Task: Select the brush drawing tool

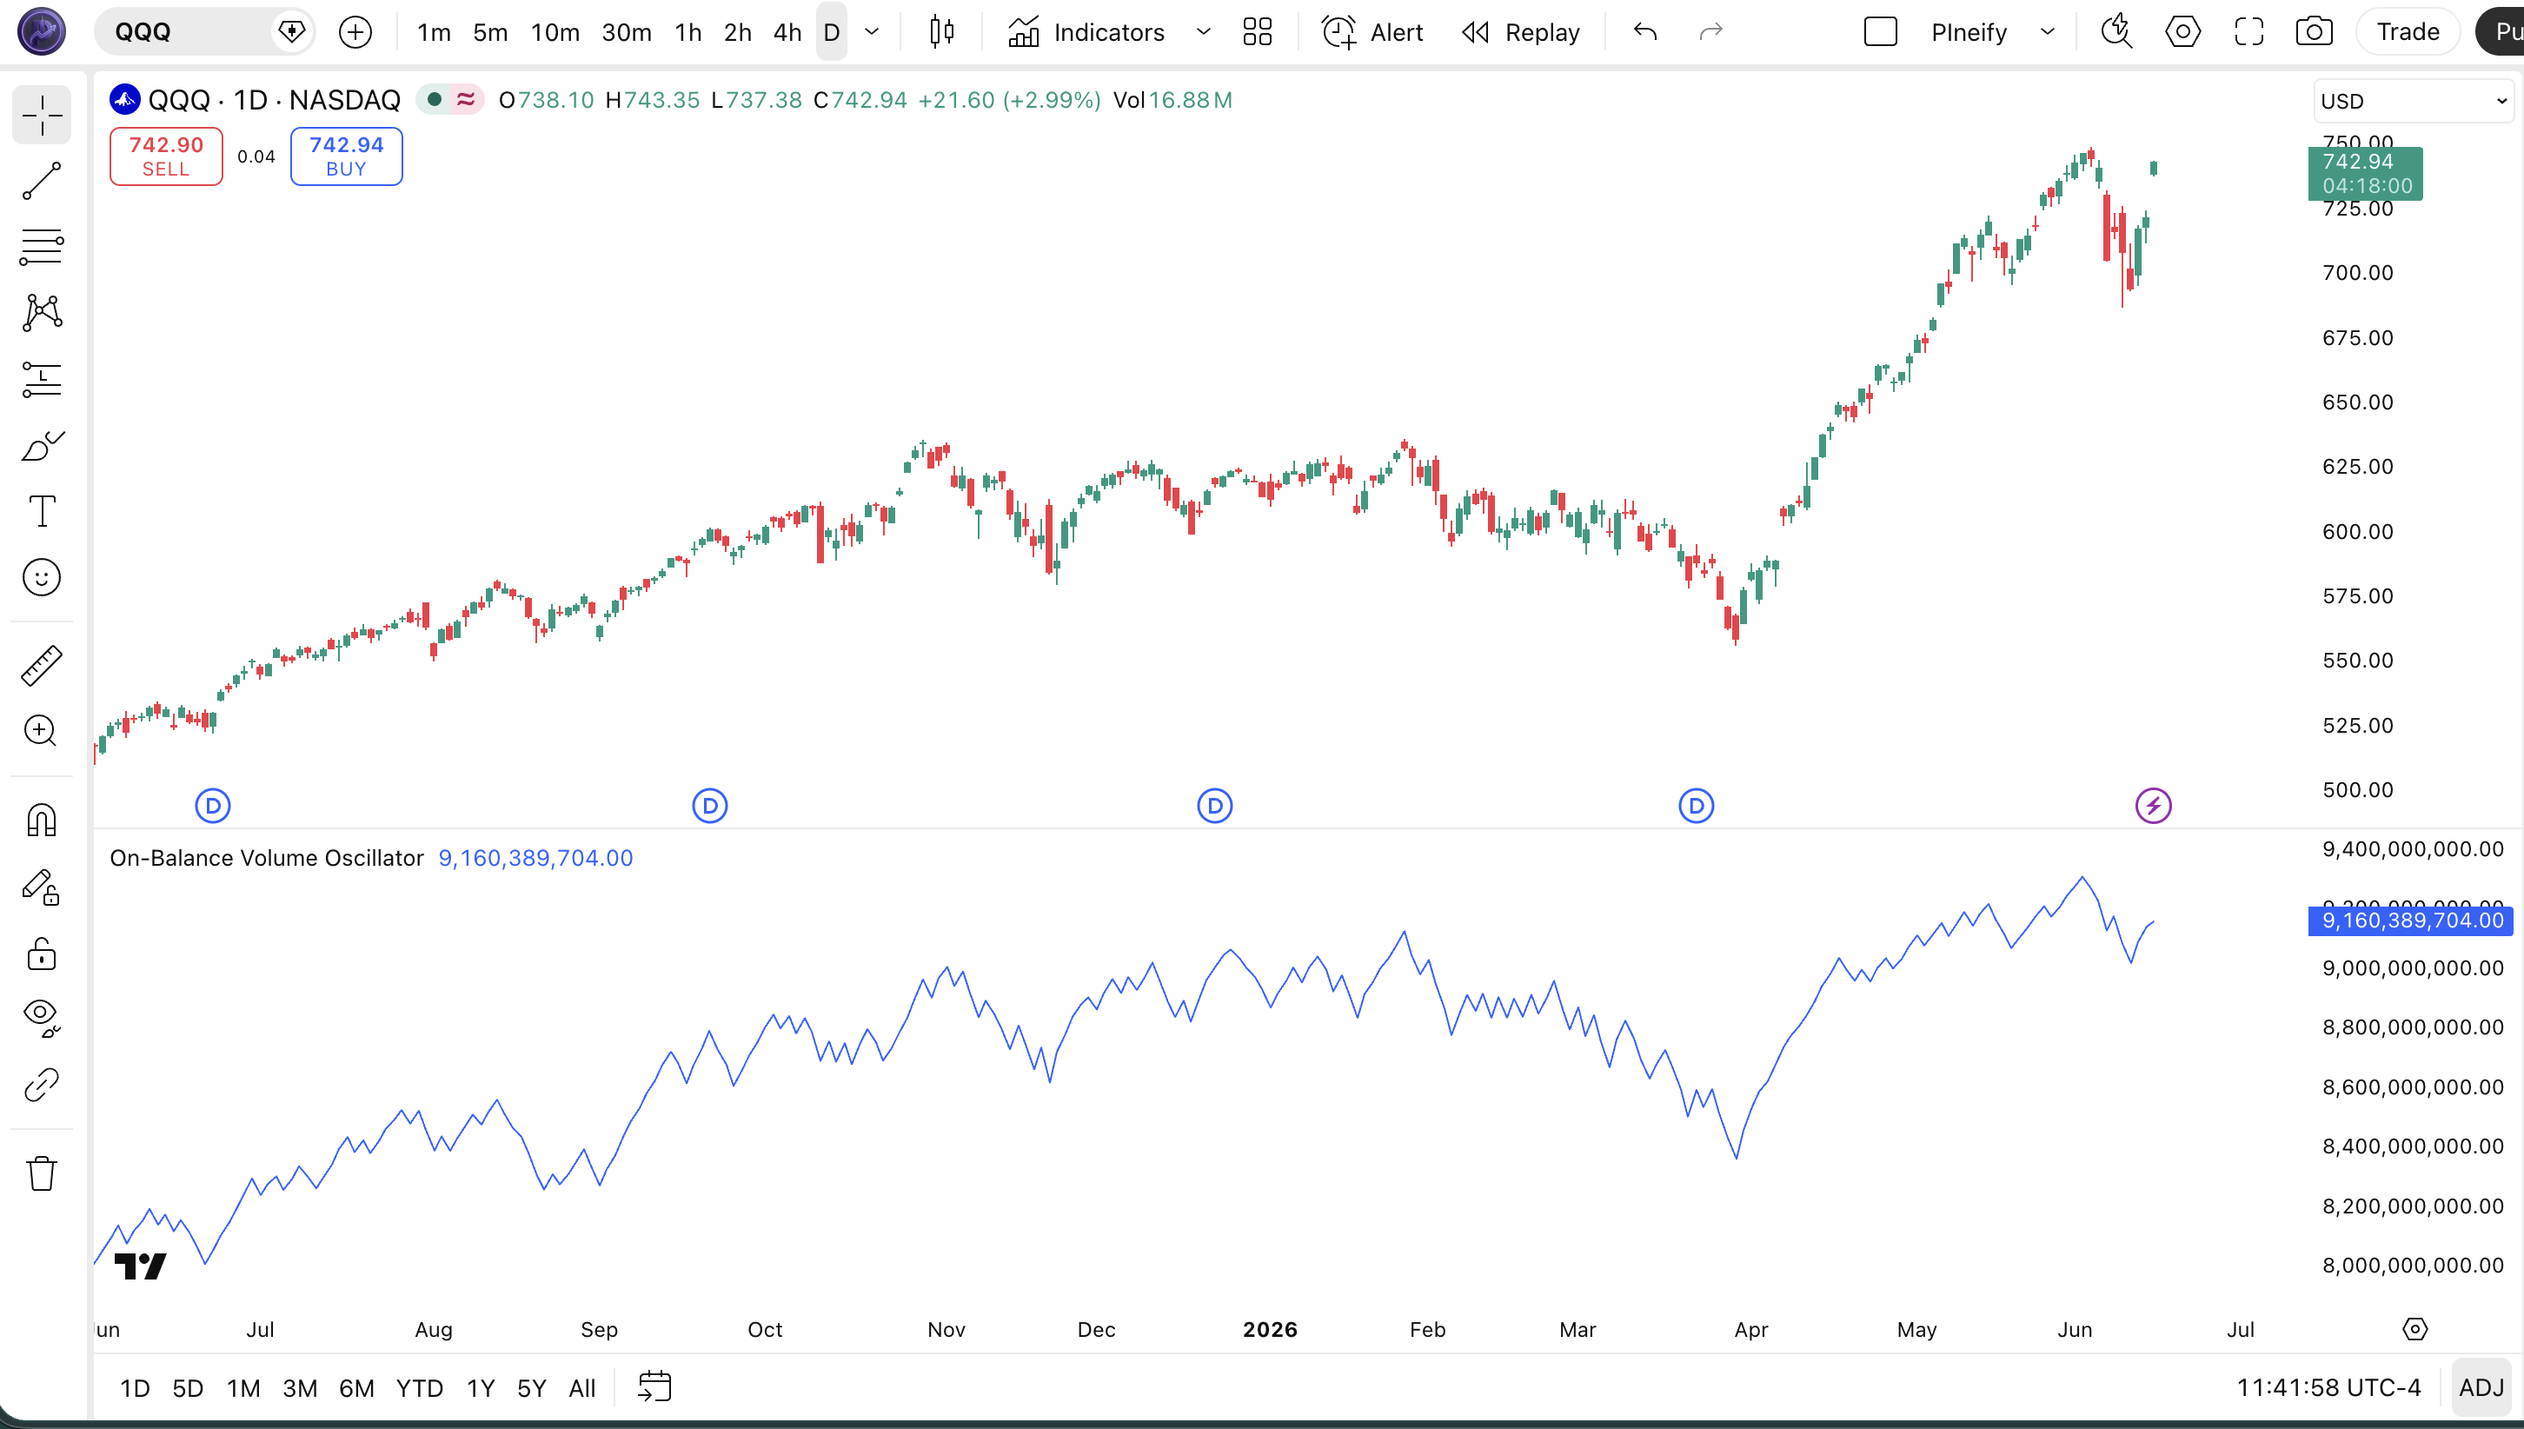Action: [x=41, y=446]
